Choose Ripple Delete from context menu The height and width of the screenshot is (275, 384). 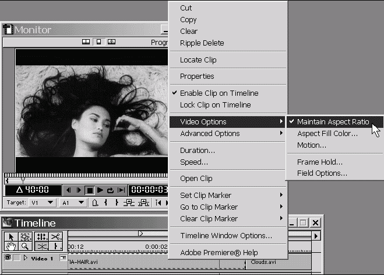(202, 43)
